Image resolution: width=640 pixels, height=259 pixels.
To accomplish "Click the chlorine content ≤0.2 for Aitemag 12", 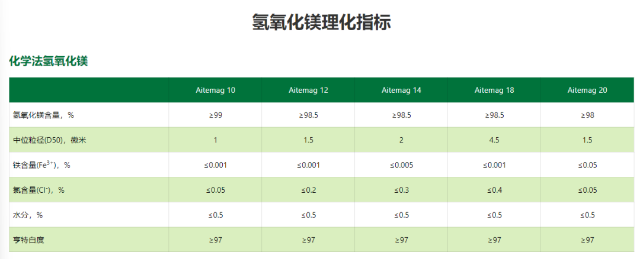I will [308, 190].
